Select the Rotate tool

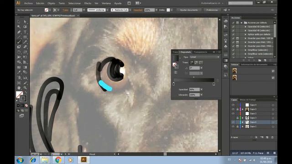click(19, 52)
